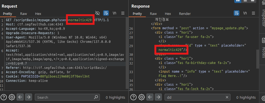
Task: Open search settings gear under the Request panel
Action: click(12, 97)
